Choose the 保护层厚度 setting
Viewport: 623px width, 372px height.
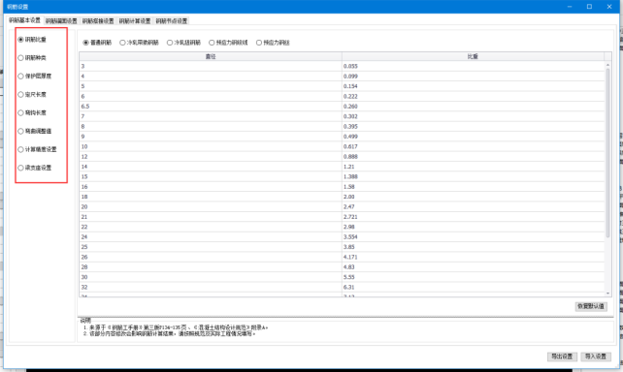pyautogui.click(x=35, y=77)
